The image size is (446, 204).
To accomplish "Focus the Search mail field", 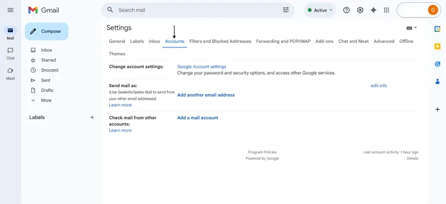I will click(198, 10).
